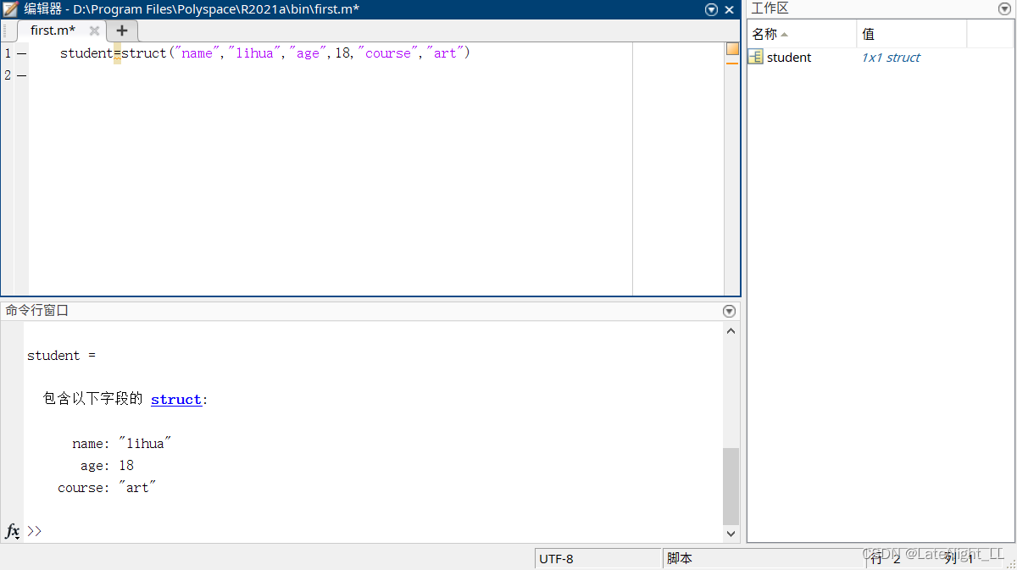Viewport: 1017px width, 570px height.
Task: Click the line 2 breakpoint dash
Action: 21,75
